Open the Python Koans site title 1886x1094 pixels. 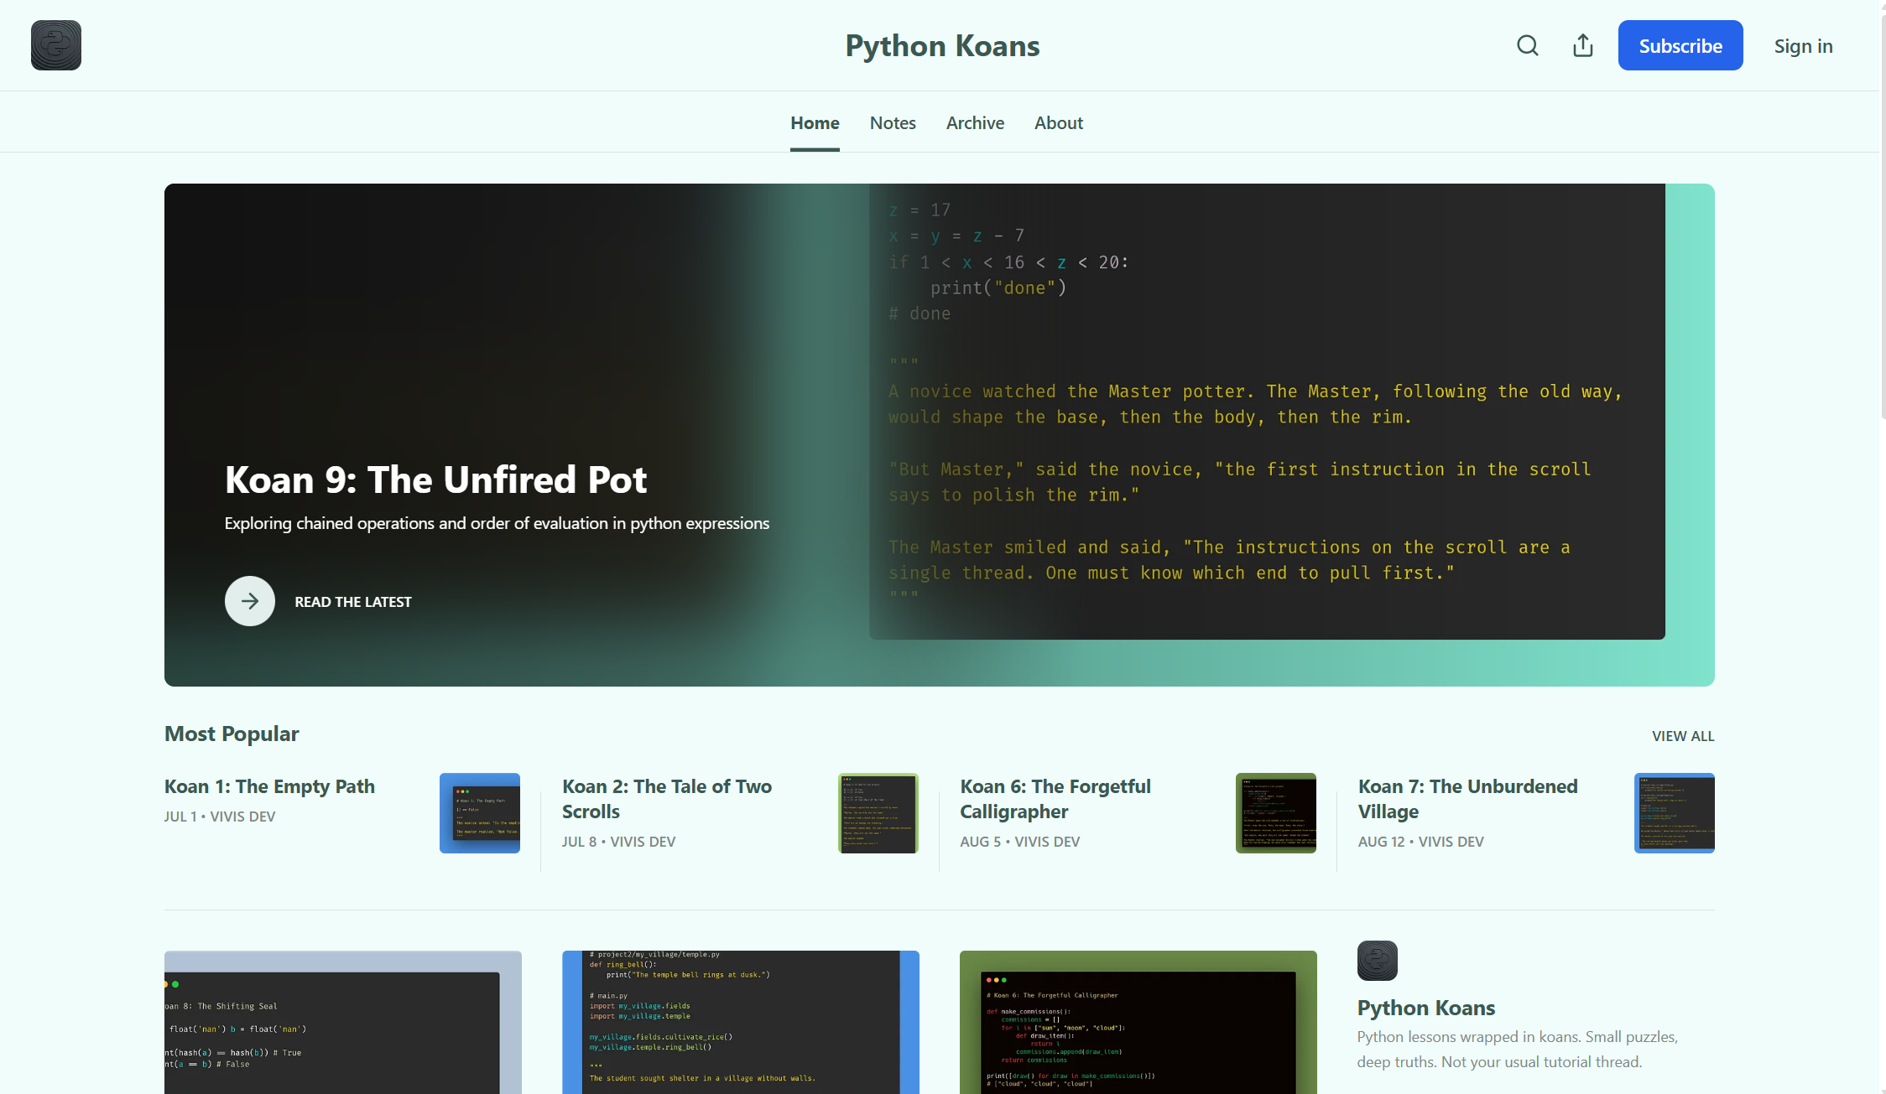(942, 46)
